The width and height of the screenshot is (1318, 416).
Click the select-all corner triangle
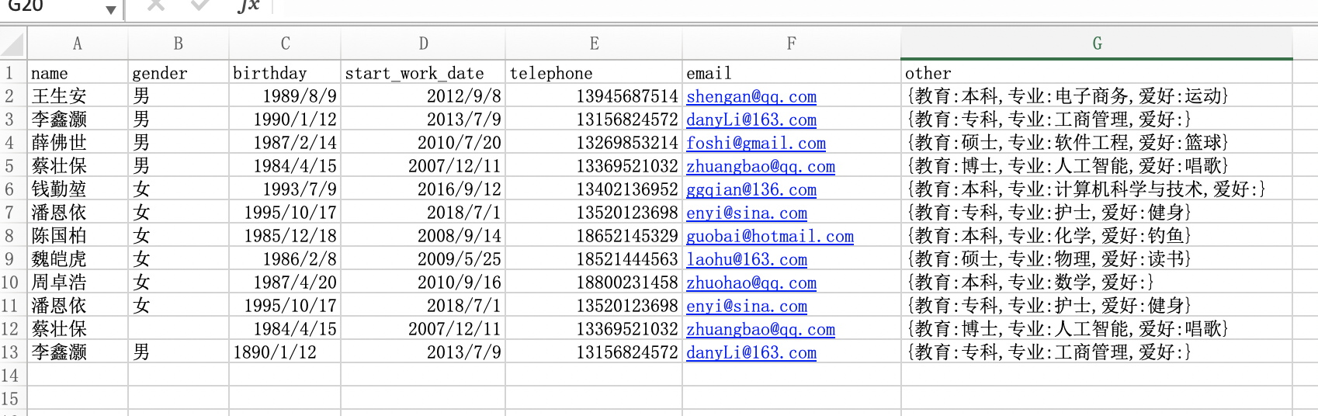(x=14, y=43)
